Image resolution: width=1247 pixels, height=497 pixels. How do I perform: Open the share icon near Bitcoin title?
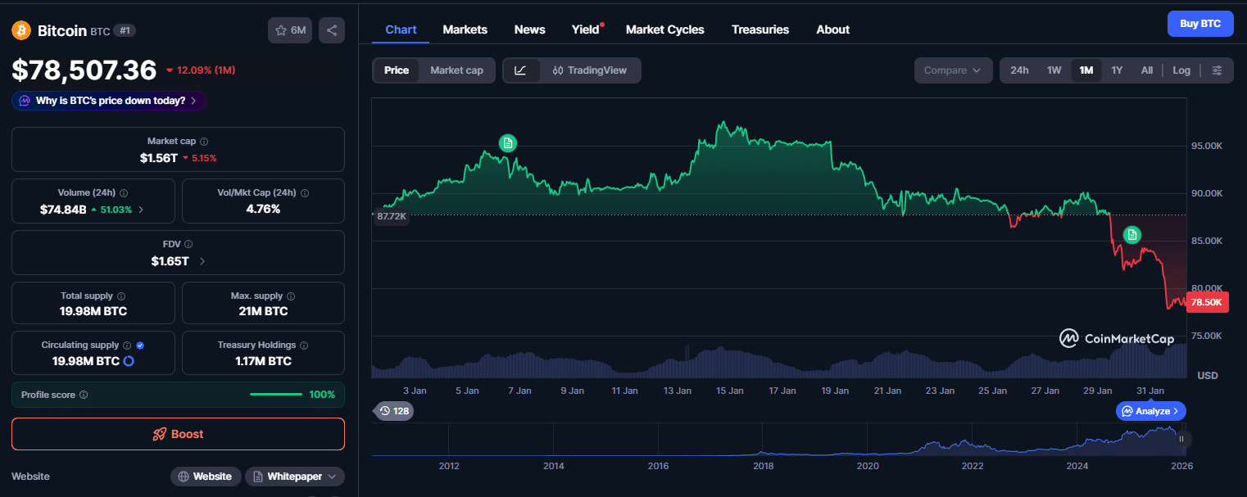pyautogui.click(x=331, y=29)
